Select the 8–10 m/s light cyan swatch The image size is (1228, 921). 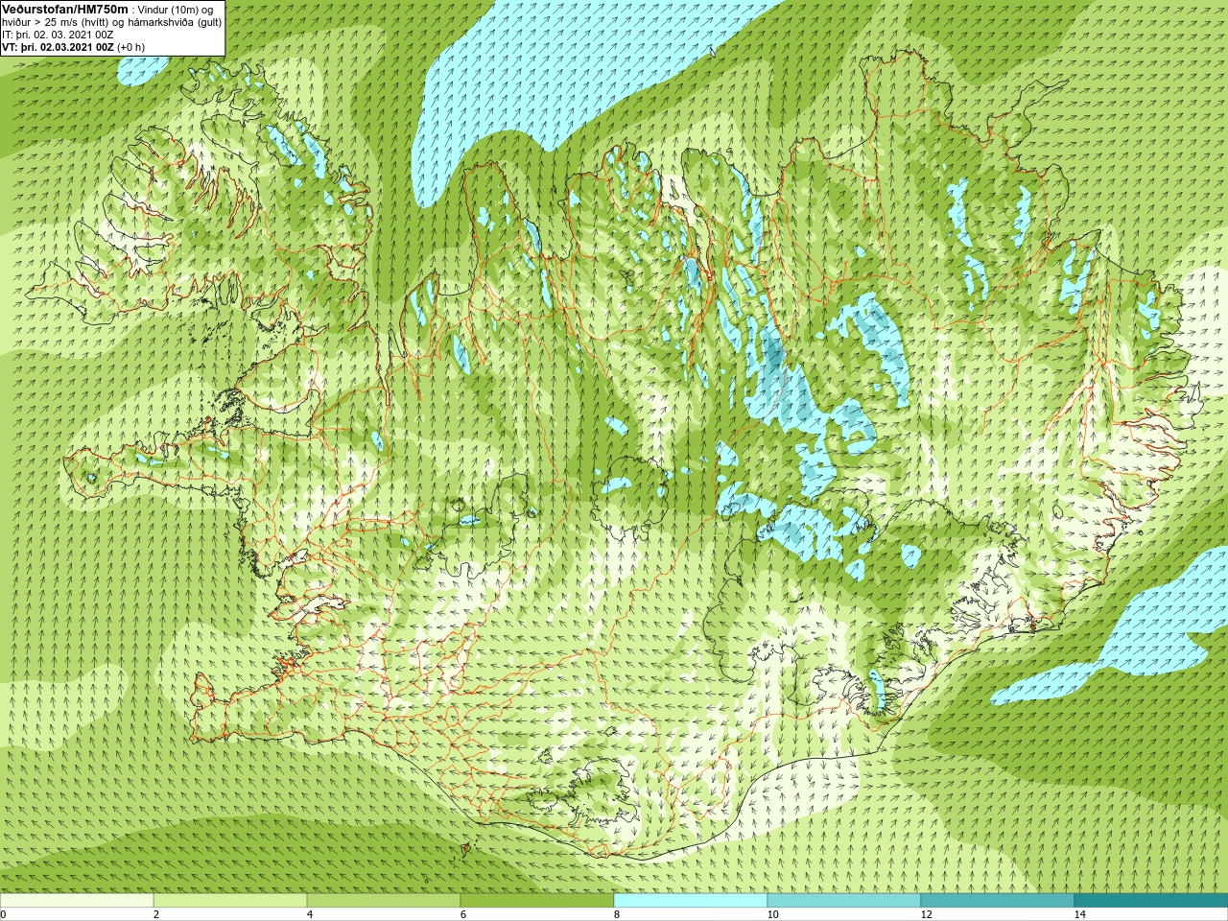pos(691,901)
